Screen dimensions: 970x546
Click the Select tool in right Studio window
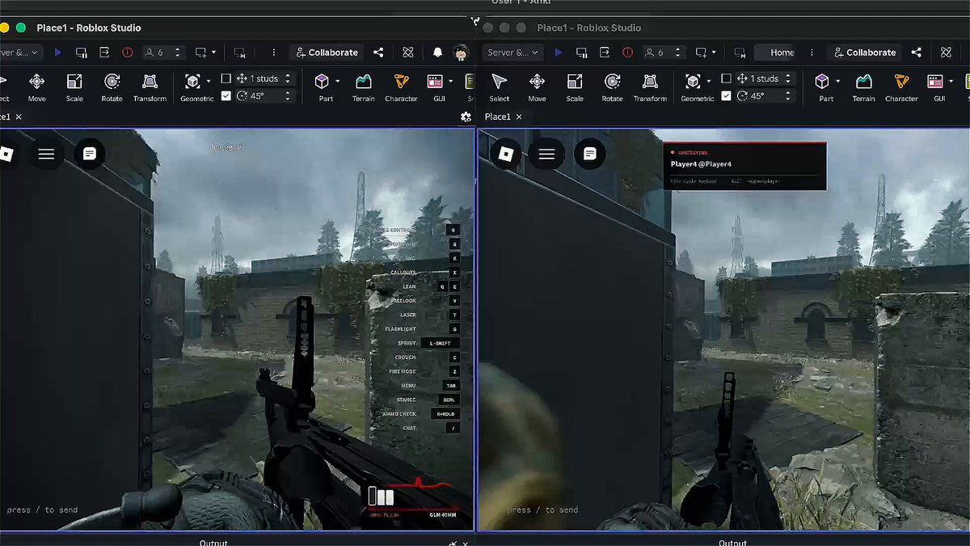(500, 87)
